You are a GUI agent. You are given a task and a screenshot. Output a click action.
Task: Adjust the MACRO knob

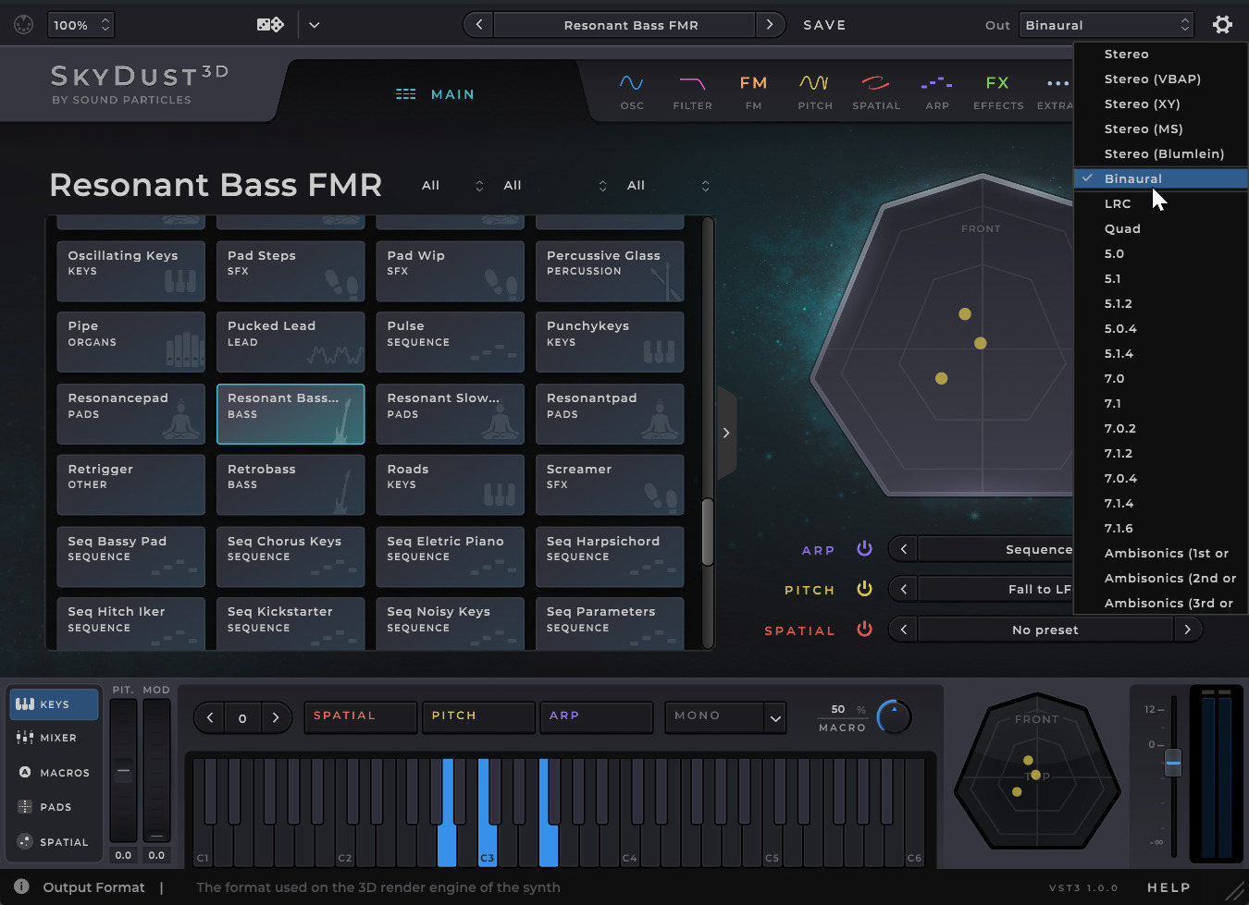tap(894, 716)
